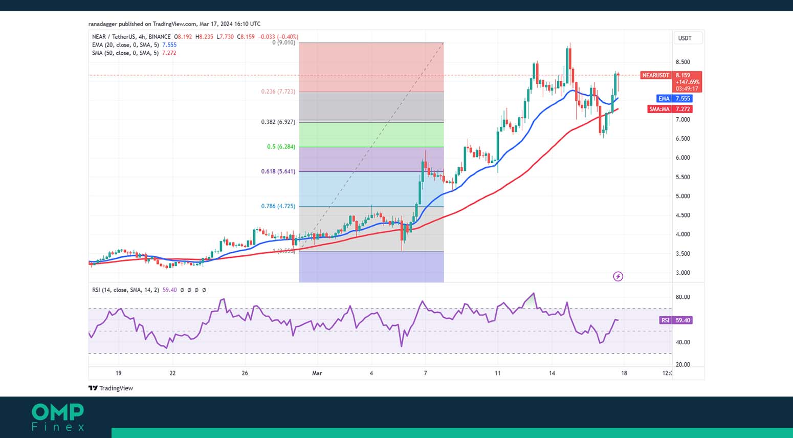Click the 40.00 RSI axis label
The width and height of the screenshot is (793, 438).
pos(683,342)
